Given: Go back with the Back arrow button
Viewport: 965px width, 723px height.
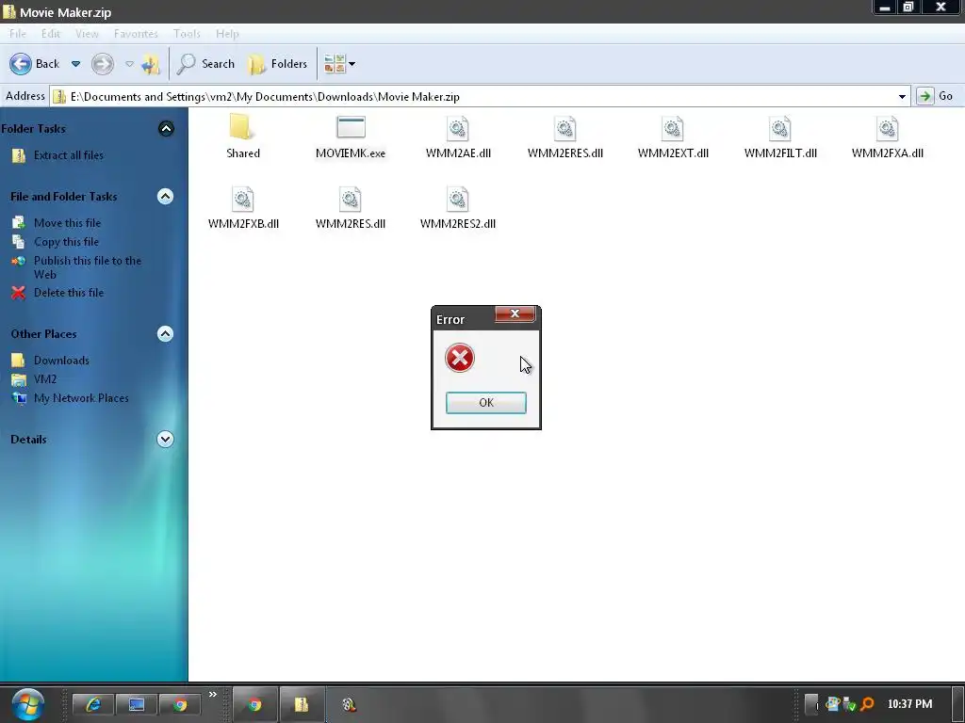Looking at the screenshot, I should (x=21, y=64).
